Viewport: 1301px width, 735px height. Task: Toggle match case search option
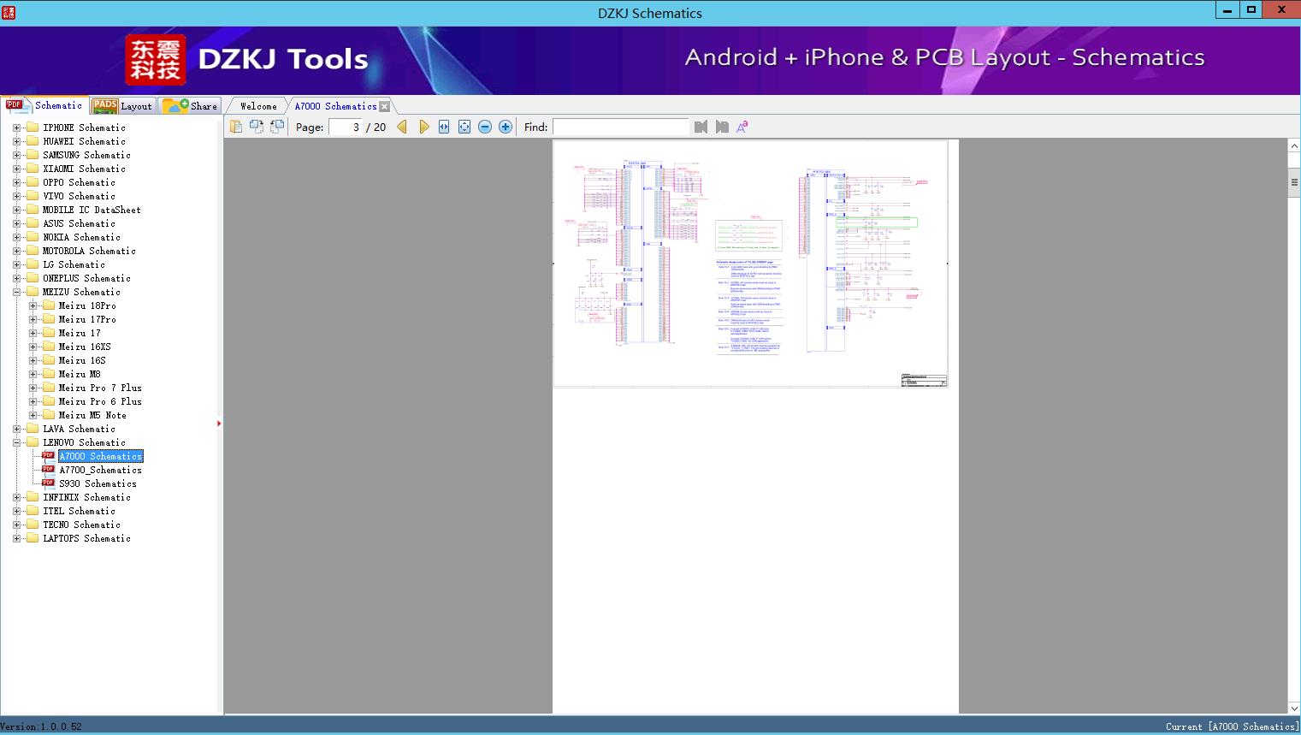click(x=742, y=127)
